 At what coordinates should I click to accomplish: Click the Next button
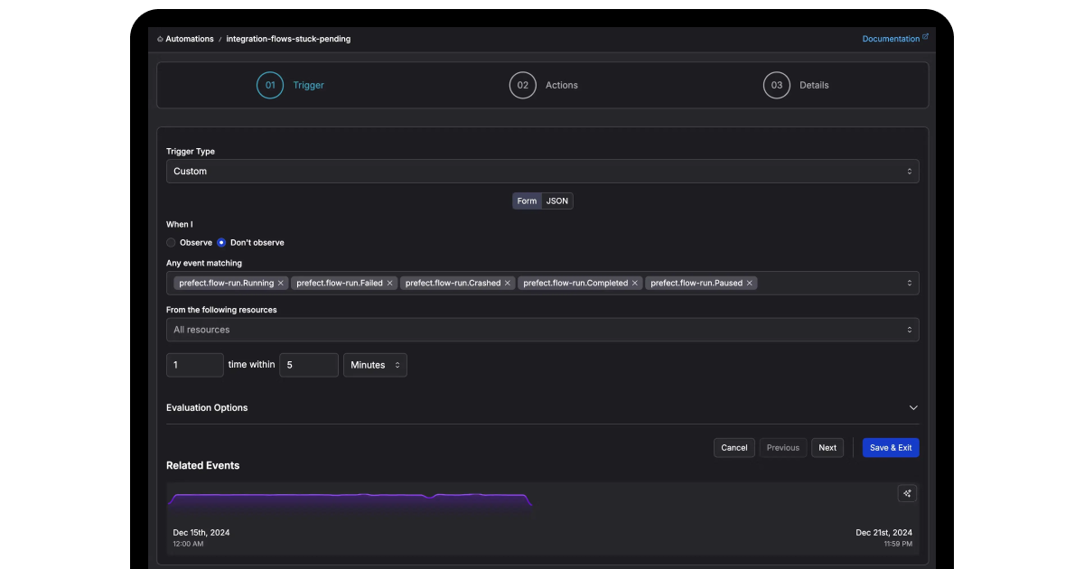tap(827, 447)
